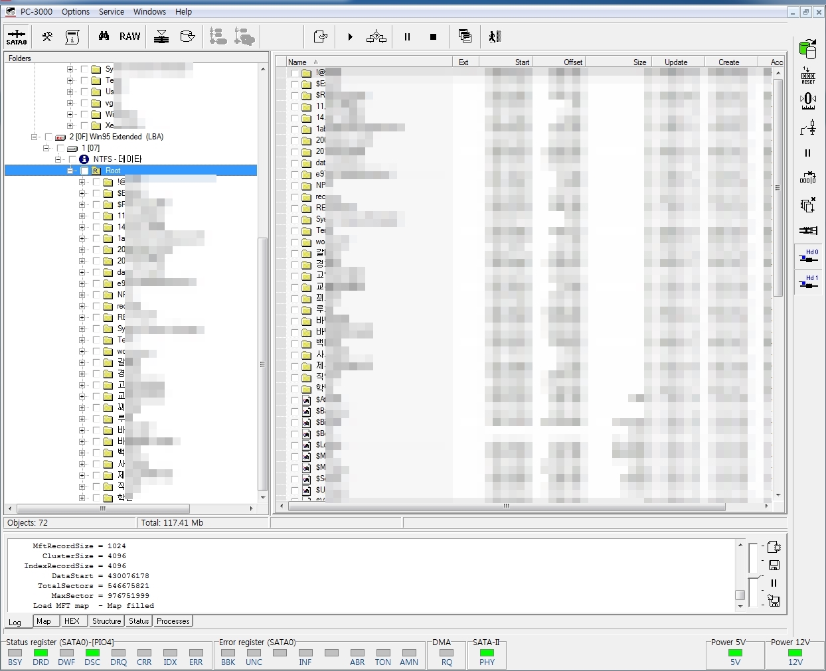This screenshot has height=671, width=826.
Task: Collapse the NTFS partition tree node
Action: click(x=58, y=159)
